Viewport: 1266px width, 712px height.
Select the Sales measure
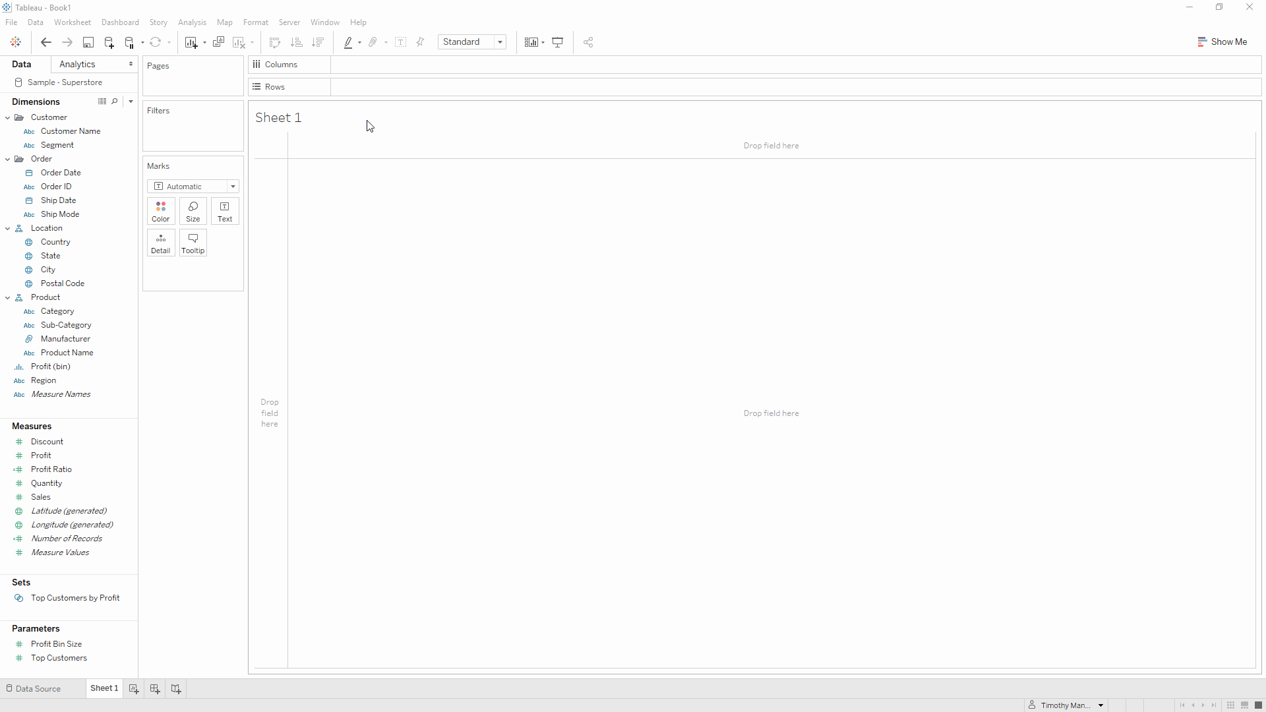point(41,497)
